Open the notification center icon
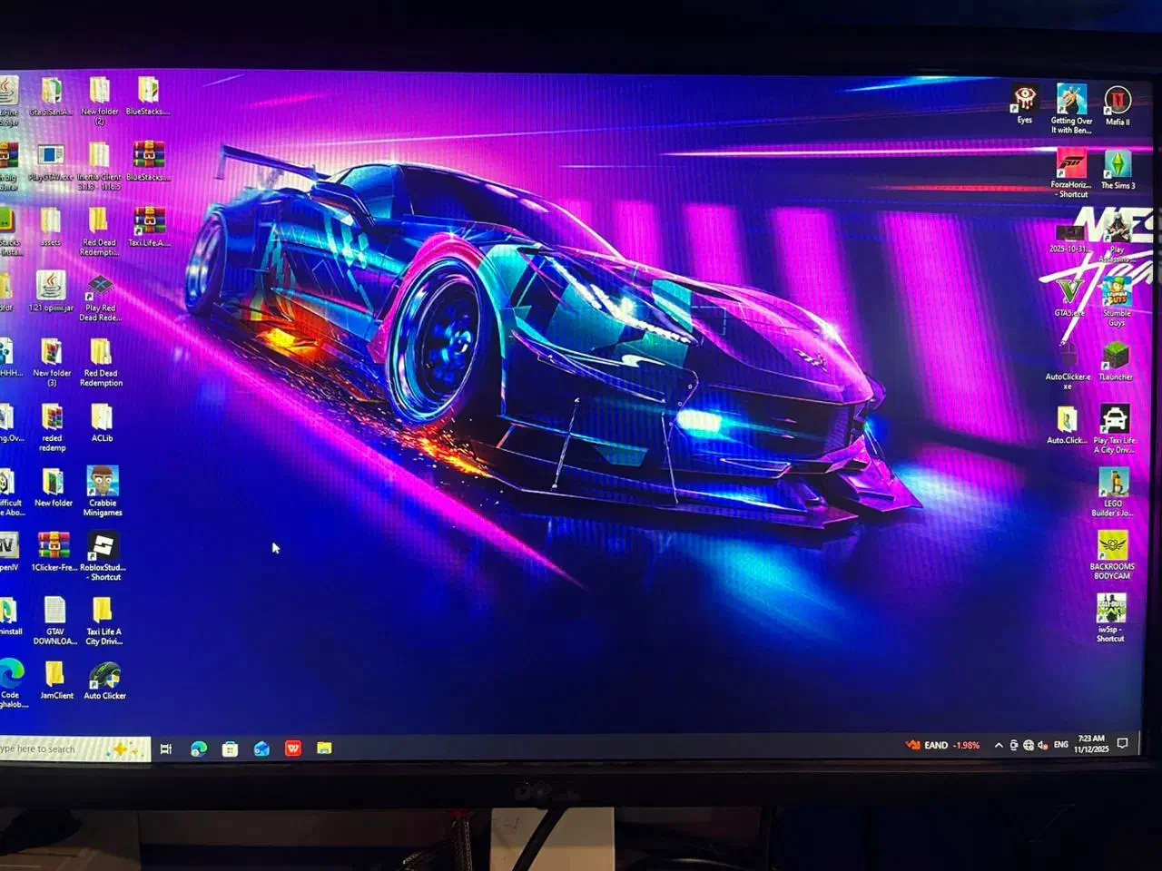This screenshot has height=871, width=1162. [1123, 743]
